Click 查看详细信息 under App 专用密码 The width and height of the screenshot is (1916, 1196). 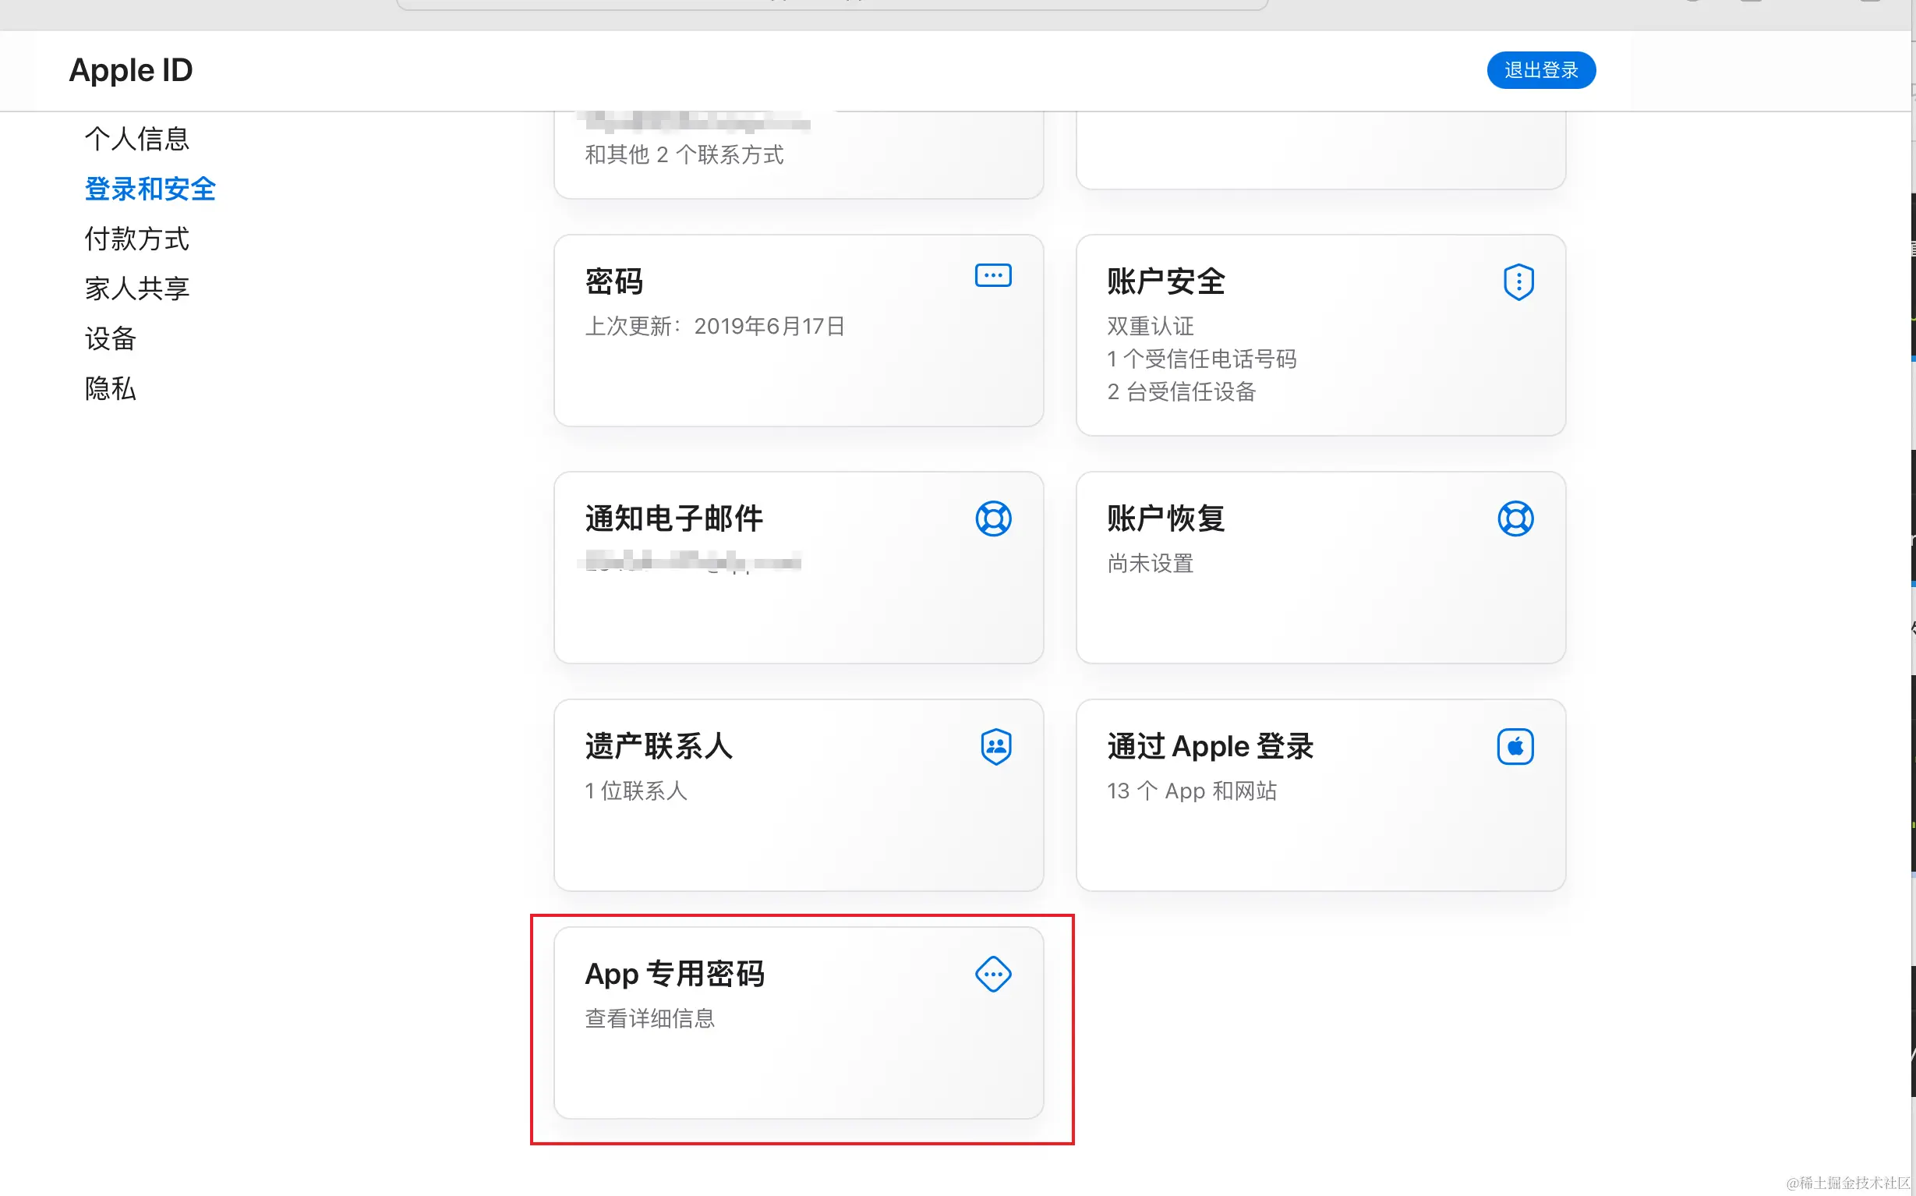(650, 1019)
